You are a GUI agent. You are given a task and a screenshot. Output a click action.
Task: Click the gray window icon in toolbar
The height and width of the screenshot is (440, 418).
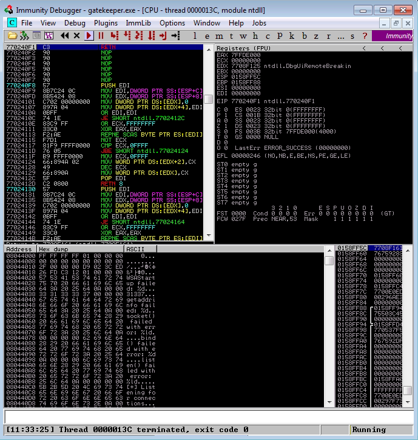coord(36,36)
